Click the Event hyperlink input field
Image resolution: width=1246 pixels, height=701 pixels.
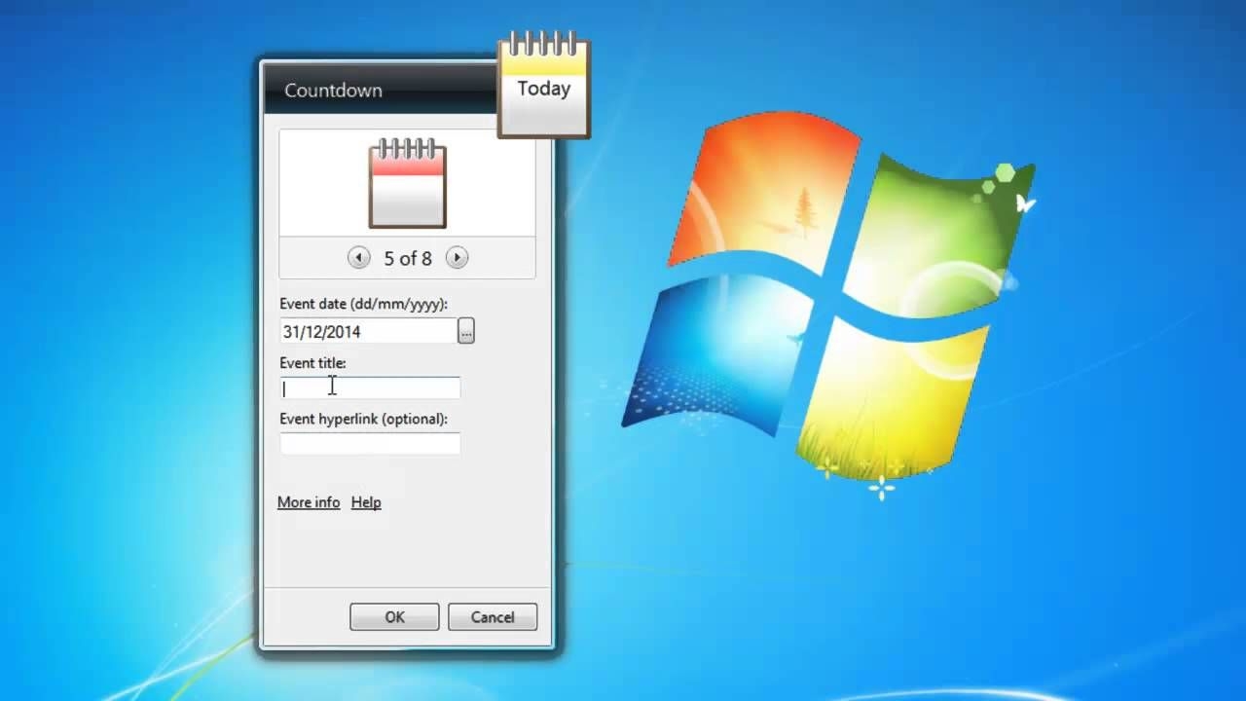(x=370, y=444)
